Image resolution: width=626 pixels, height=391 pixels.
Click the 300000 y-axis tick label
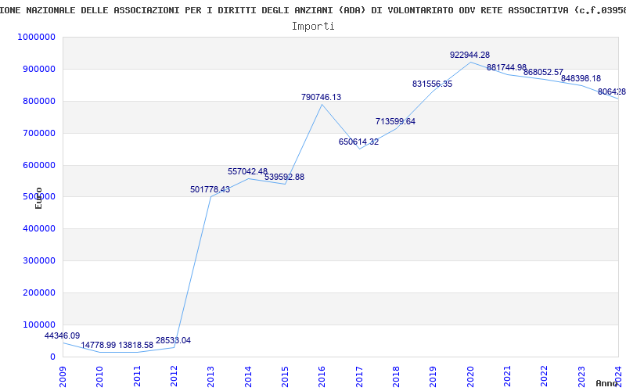(x=38, y=260)
